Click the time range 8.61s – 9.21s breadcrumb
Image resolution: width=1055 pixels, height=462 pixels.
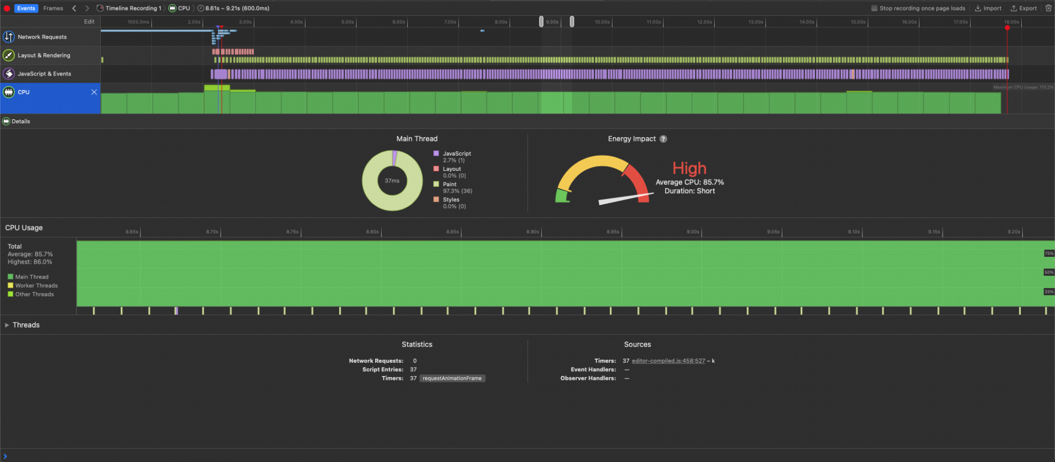[x=234, y=8]
